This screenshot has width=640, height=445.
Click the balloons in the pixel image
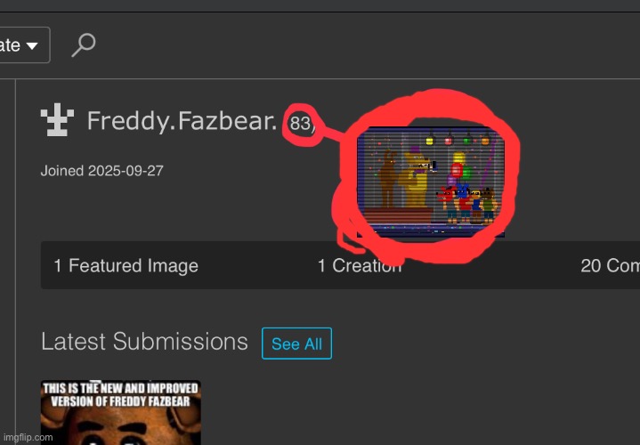459,168
